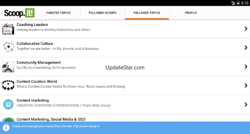Click 'Helping leaders to develop themselves' description
Screen dimensions: 250x134
click(x=54, y=30)
